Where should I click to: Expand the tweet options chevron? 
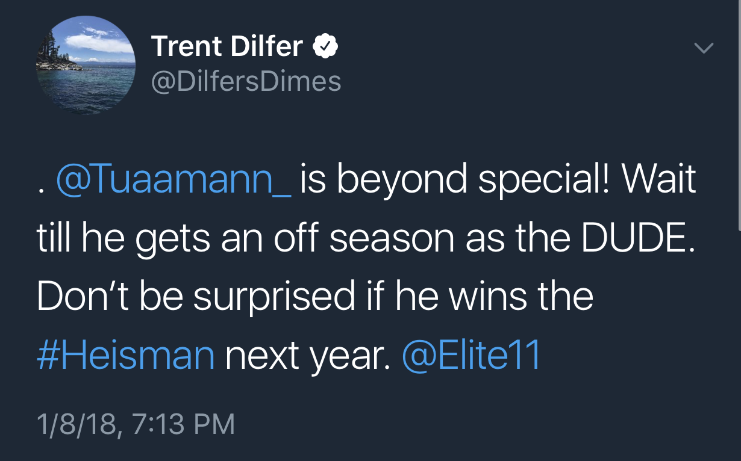[x=703, y=48]
